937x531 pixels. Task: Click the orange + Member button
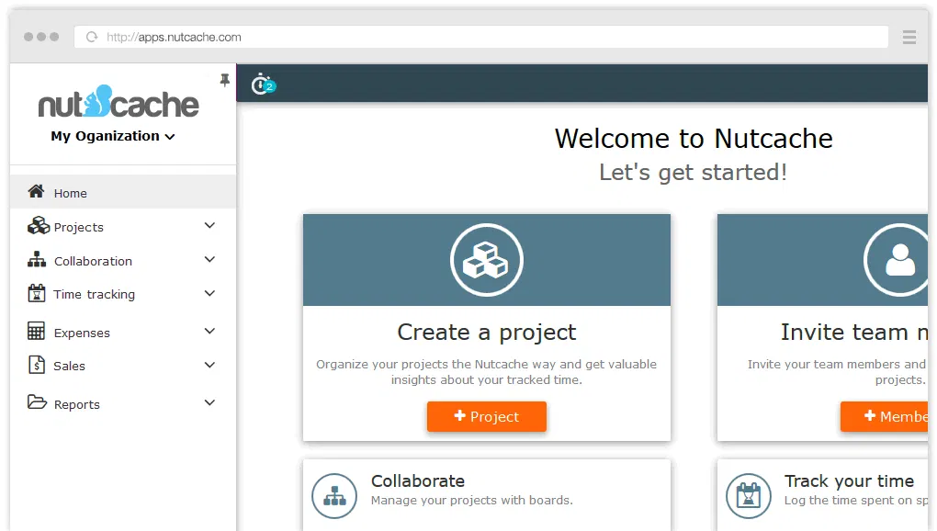pos(885,416)
